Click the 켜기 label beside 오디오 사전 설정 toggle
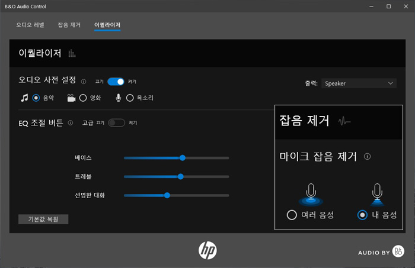This screenshot has width=415, height=268. point(132,82)
